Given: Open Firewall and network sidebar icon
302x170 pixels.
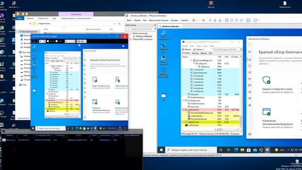Looking at the screenshot, I should coord(250,79).
